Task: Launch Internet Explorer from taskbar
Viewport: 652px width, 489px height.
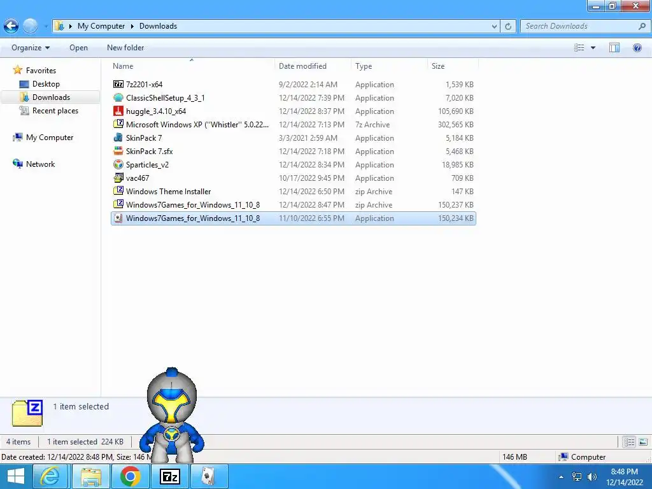Action: pyautogui.click(x=50, y=476)
